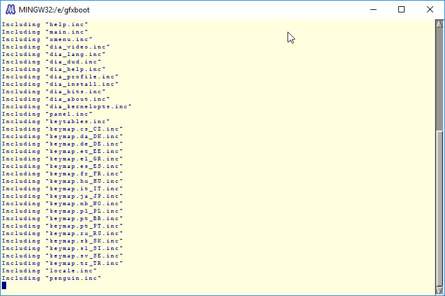Image resolution: width=445 pixels, height=296 pixels.
Task: Click the line Including "dia_about.inc"
Action: point(55,99)
